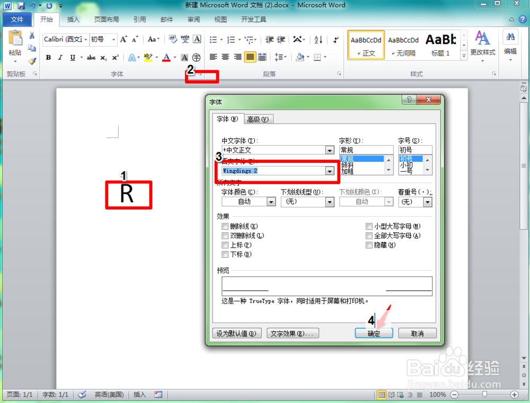530x403 pixels.
Task: Toggle bold formatting in the ribbon
Action: 48,57
